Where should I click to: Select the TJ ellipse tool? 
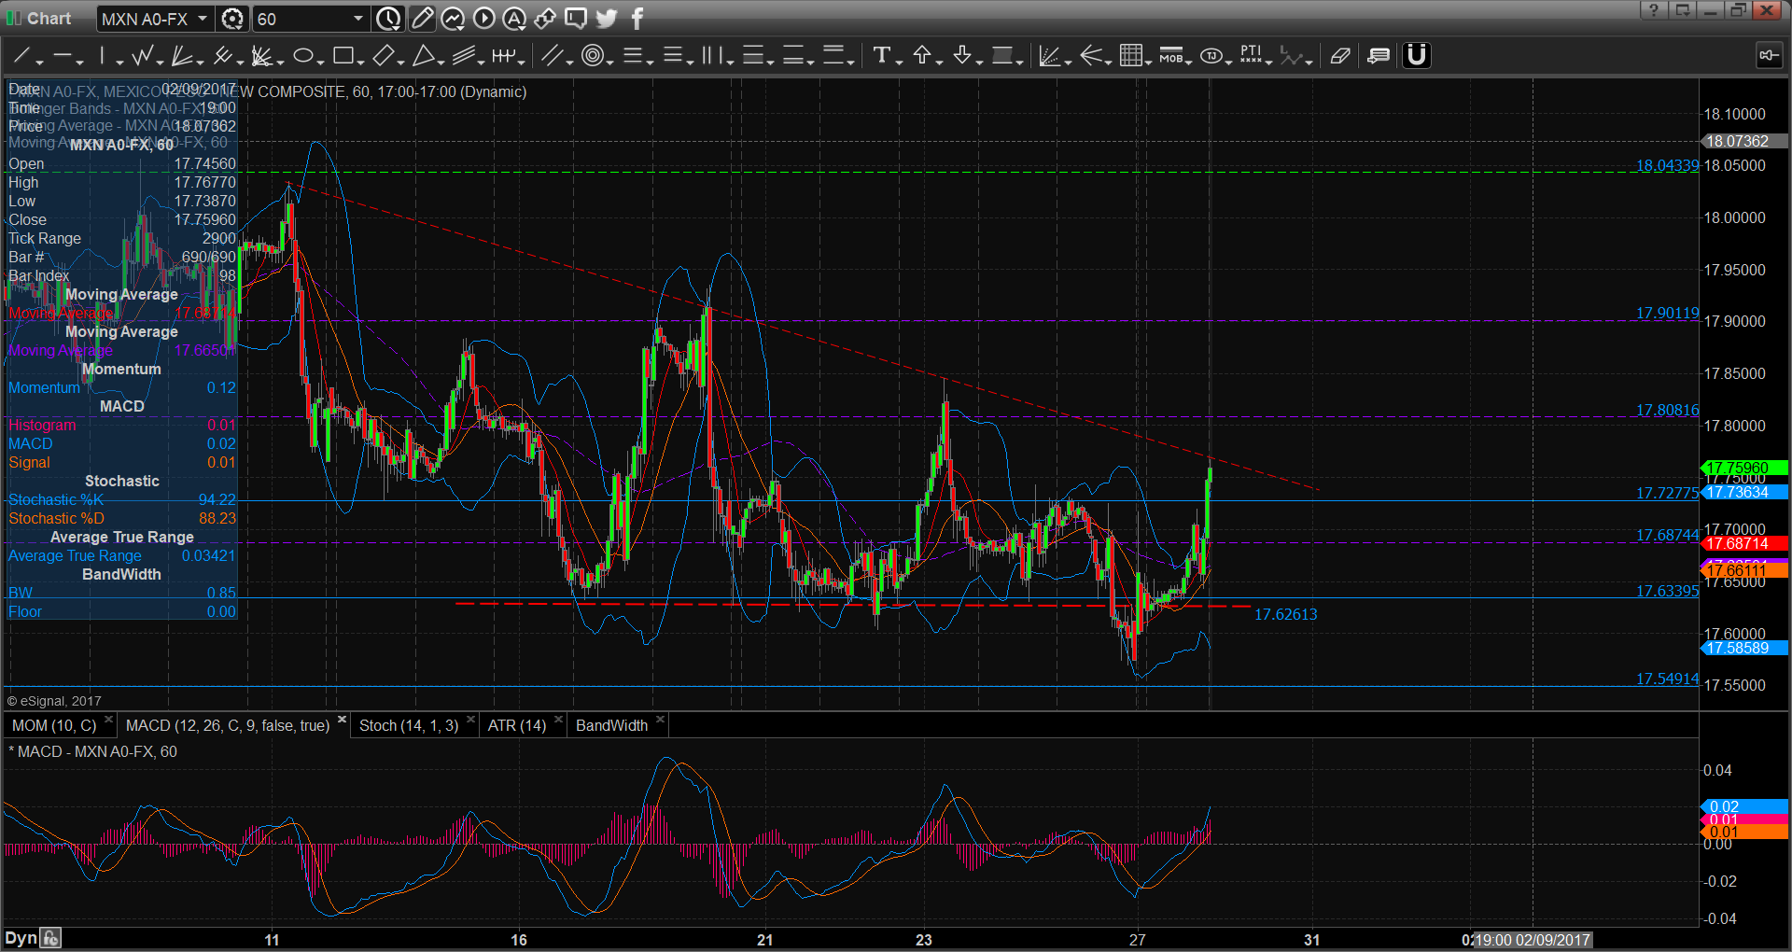coord(1211,56)
